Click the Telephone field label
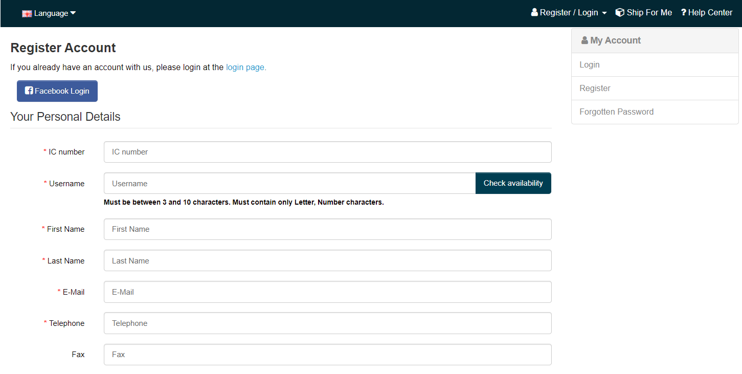742x374 pixels. (x=64, y=323)
